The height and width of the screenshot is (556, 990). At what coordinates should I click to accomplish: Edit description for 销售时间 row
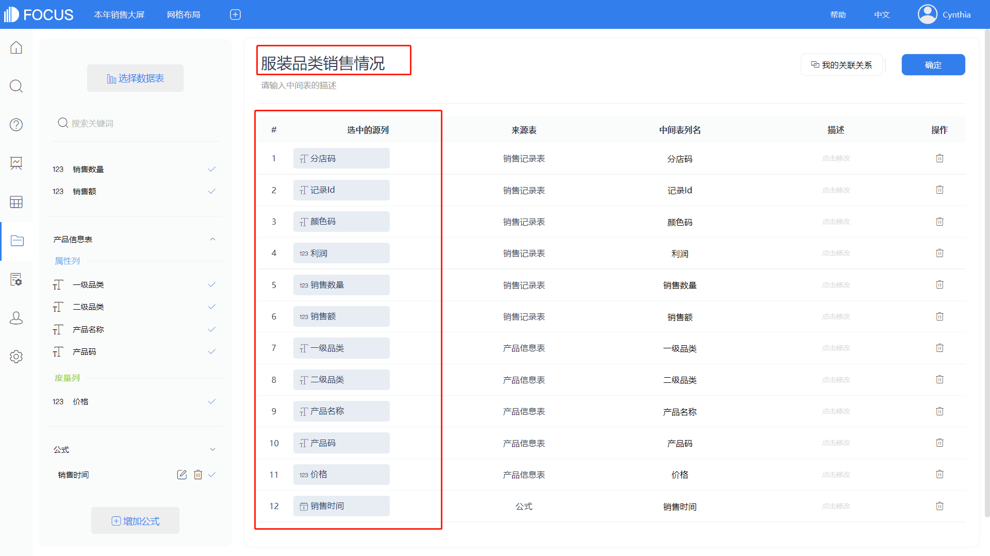coord(835,506)
